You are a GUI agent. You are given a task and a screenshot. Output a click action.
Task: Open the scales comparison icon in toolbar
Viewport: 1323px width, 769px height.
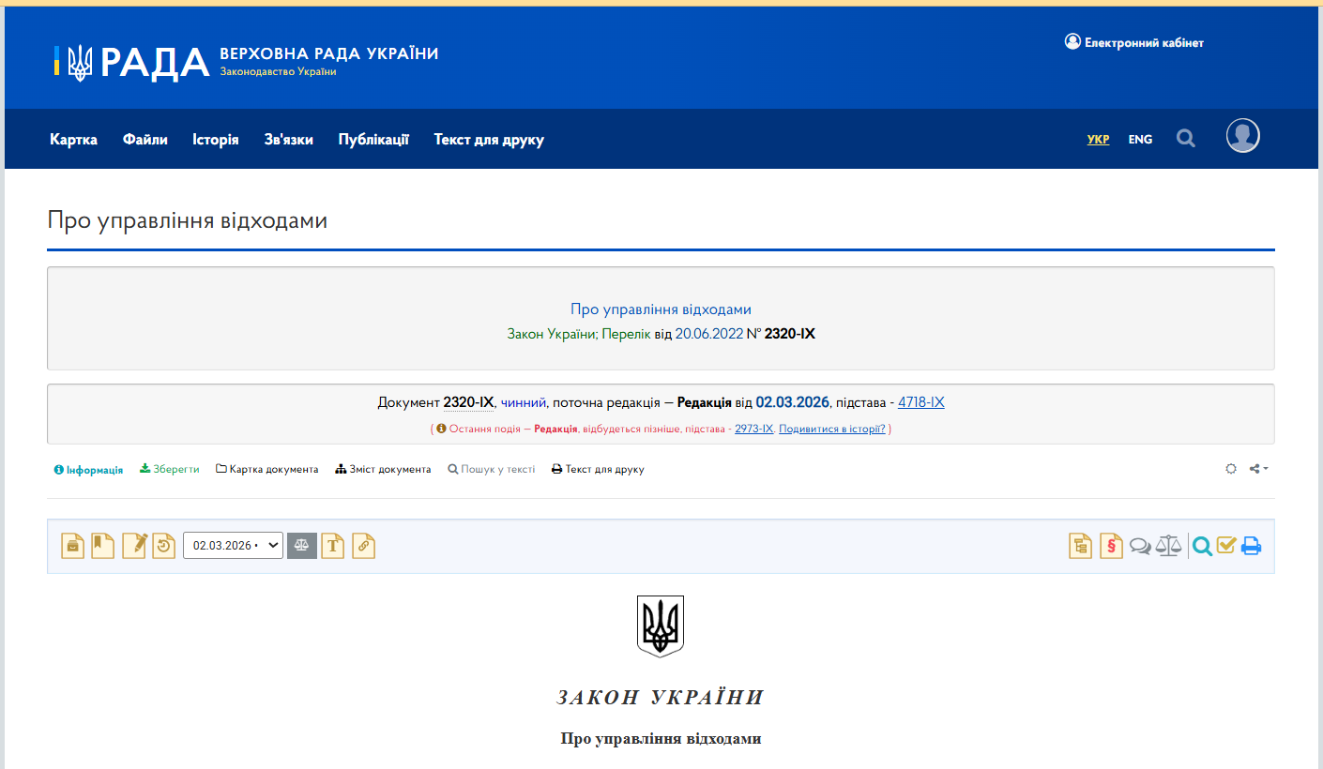[x=1168, y=545]
